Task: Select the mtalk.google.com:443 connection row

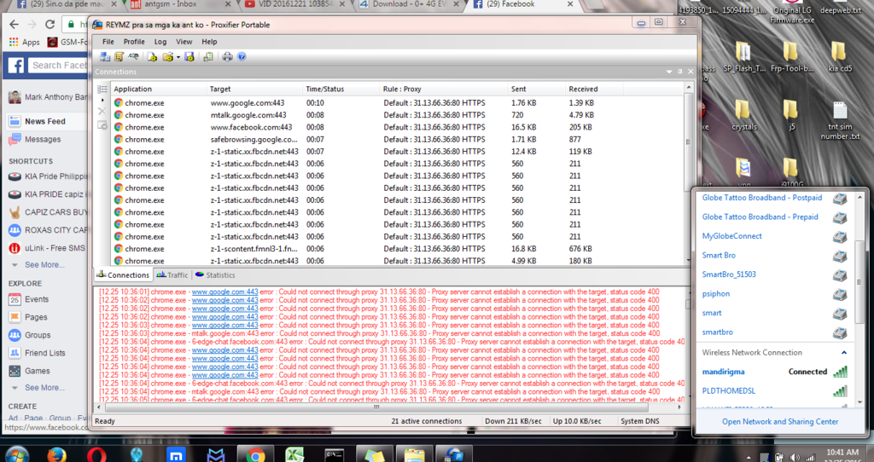Action: click(x=398, y=115)
